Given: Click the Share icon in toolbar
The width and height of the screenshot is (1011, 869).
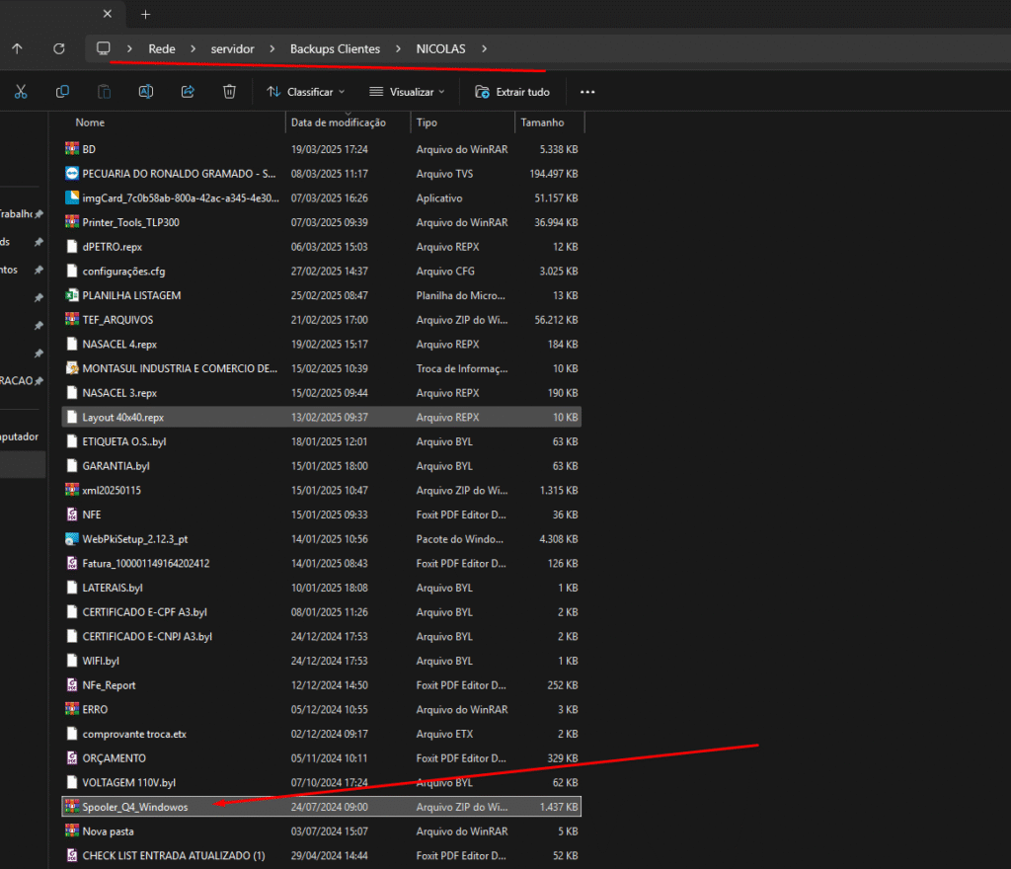Looking at the screenshot, I should coord(188,92).
